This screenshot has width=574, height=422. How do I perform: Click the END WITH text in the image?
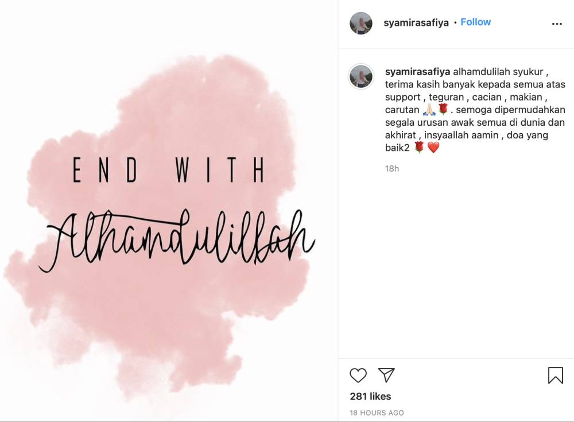coord(168,171)
